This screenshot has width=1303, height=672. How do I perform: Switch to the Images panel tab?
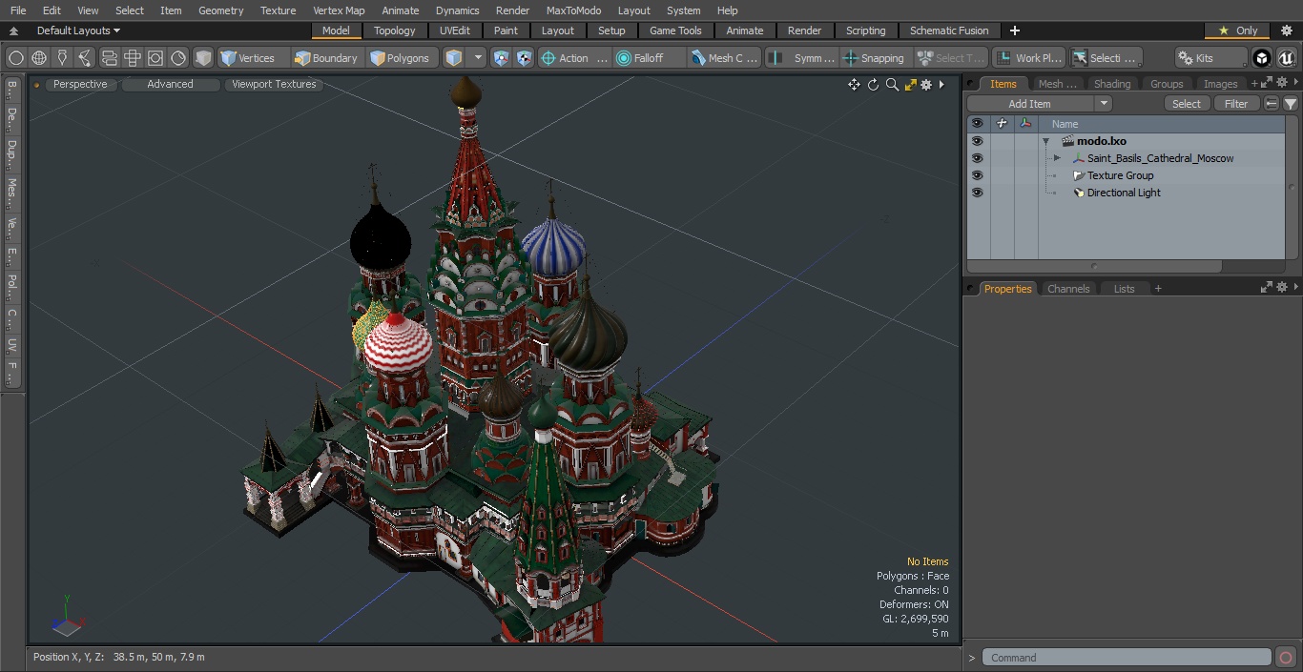[1220, 84]
